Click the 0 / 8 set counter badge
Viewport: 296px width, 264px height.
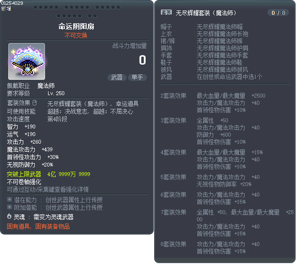278,13
